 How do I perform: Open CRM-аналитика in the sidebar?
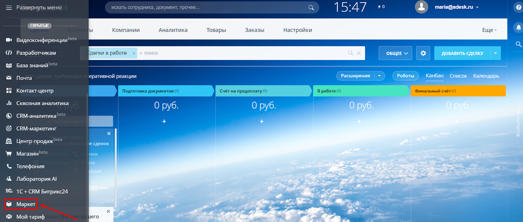(x=36, y=116)
